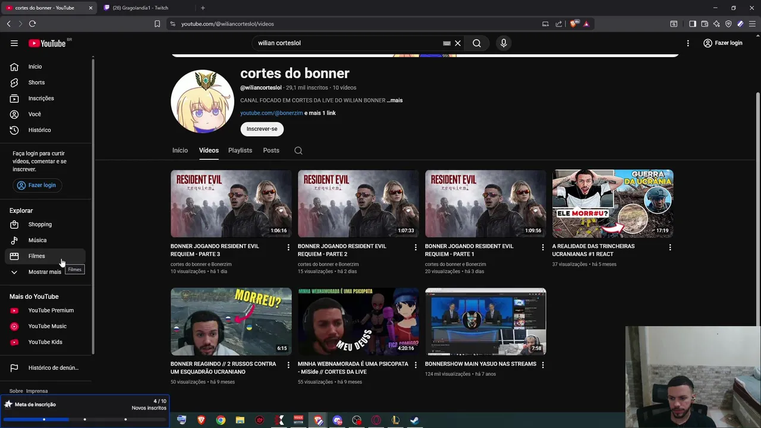The width and height of the screenshot is (761, 428).
Task: Click the address bar URL
Action: (x=228, y=24)
